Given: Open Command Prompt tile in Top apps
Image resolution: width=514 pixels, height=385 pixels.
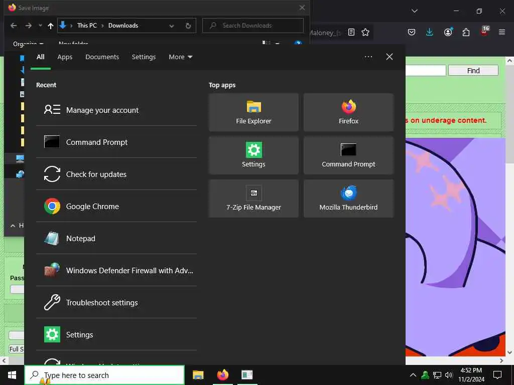Looking at the screenshot, I should (x=348, y=155).
